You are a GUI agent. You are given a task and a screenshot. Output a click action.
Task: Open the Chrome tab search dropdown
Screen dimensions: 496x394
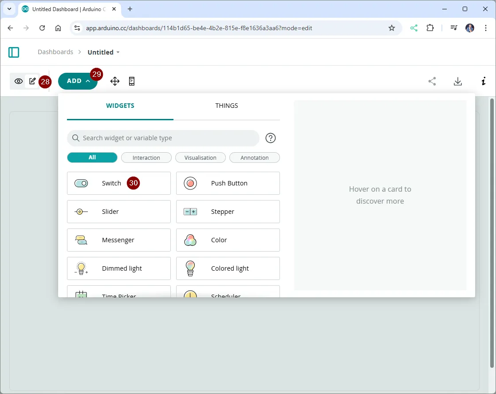pyautogui.click(x=9, y=9)
